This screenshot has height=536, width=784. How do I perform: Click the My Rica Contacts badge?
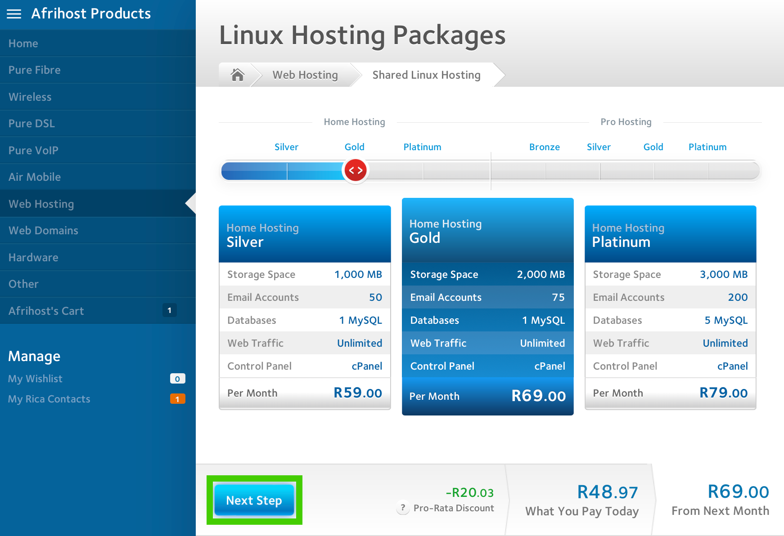(177, 399)
